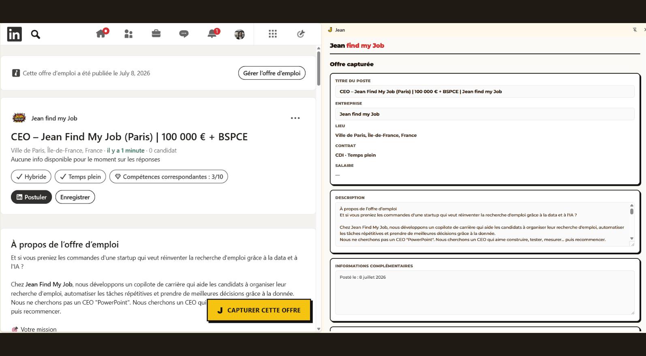The width and height of the screenshot is (646, 356).
Task: Click the Temps plein chip
Action: (80, 177)
